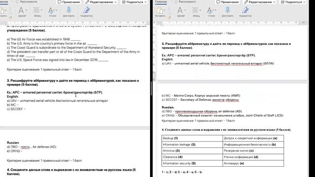Screen dimensions: 315x177
Task: Click line 'e) ОКНШ –' in left document
Action: click(15, 151)
